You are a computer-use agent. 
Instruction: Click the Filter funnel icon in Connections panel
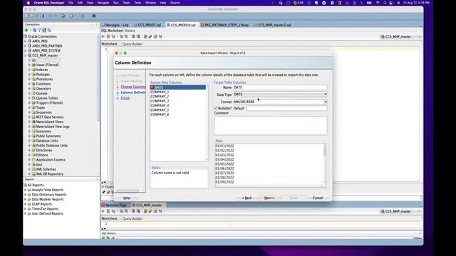[x=40, y=30]
